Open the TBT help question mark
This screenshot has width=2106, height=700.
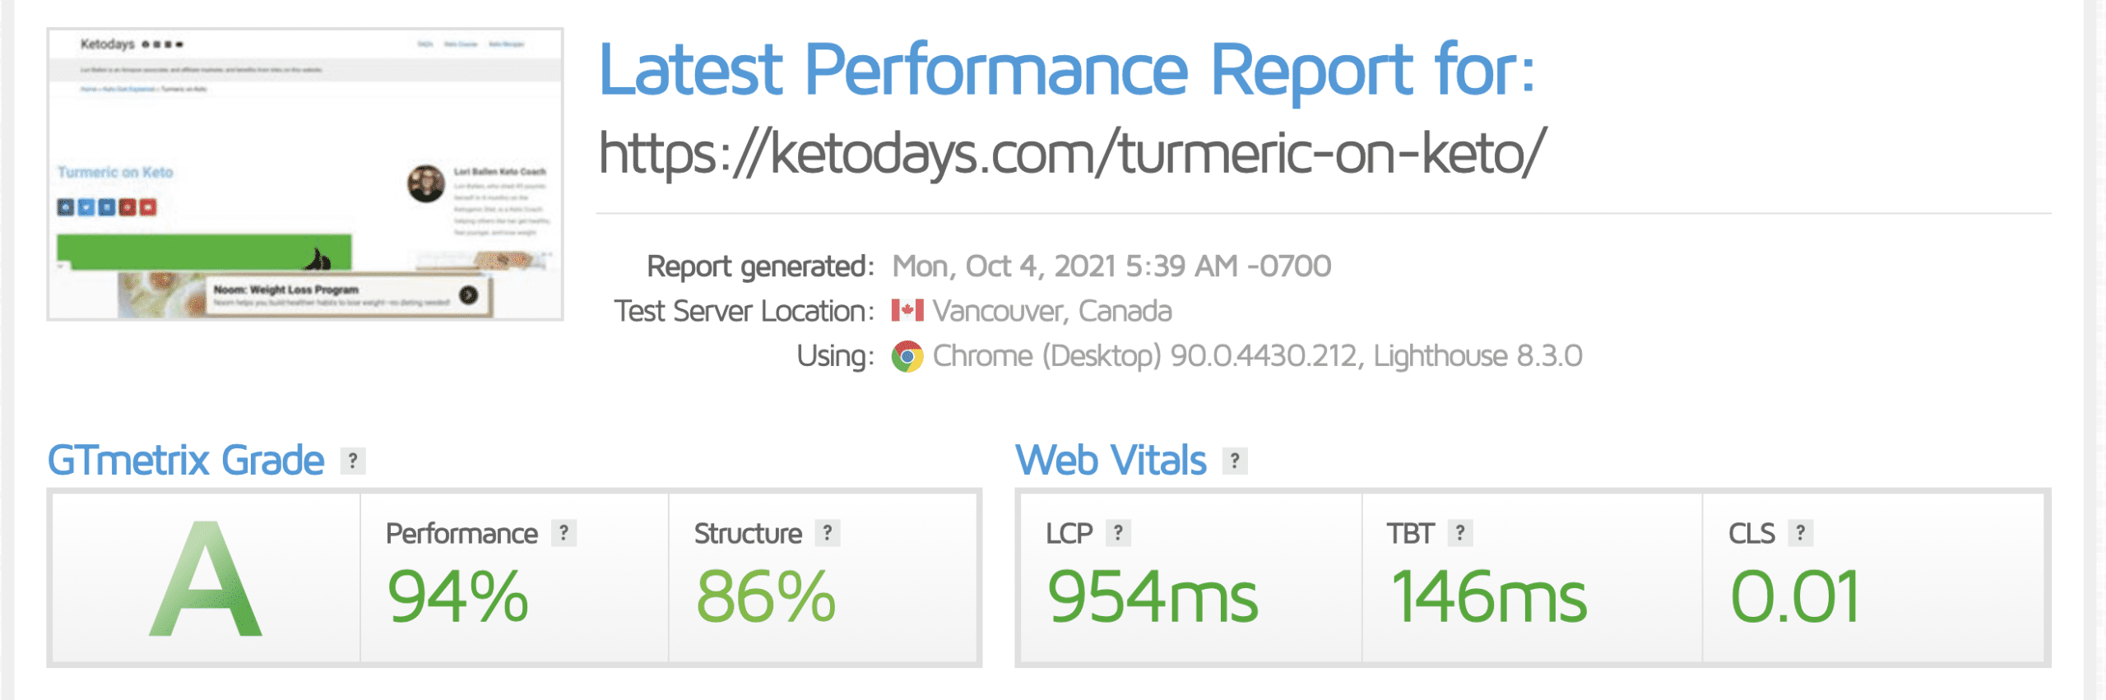[x=1460, y=533]
